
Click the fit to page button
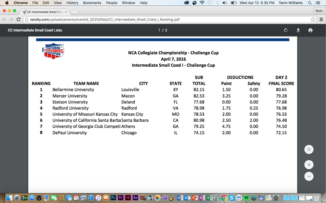(x=309, y=150)
